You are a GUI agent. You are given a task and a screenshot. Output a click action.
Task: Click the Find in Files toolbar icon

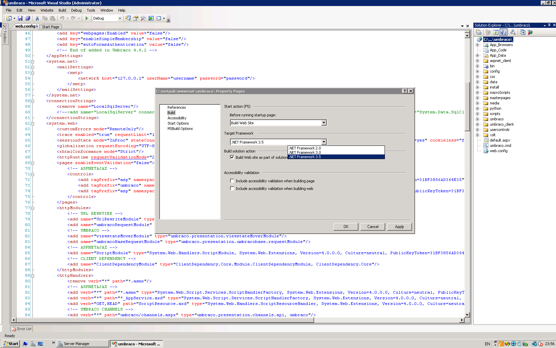point(128,18)
